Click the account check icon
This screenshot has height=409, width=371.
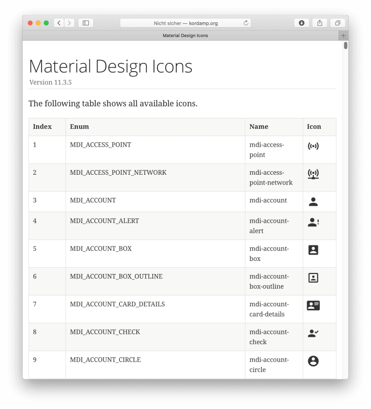coord(313,333)
